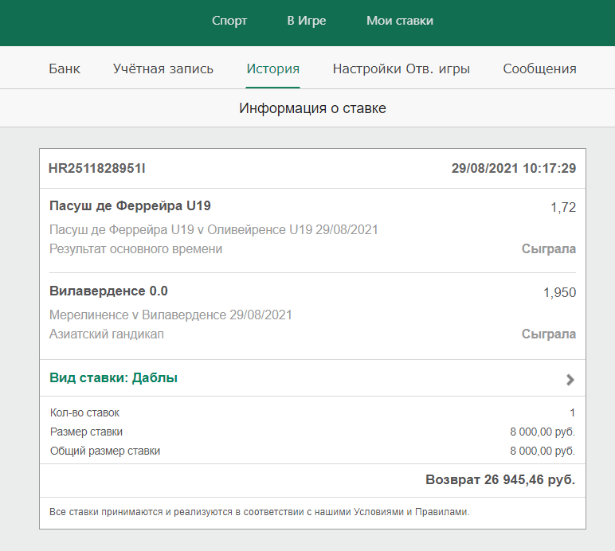Go to the В Игре section
This screenshot has height=551, width=615.
307,21
